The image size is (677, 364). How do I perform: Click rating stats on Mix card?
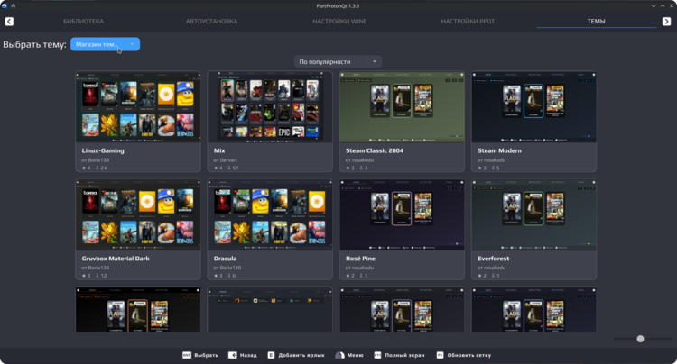227,168
